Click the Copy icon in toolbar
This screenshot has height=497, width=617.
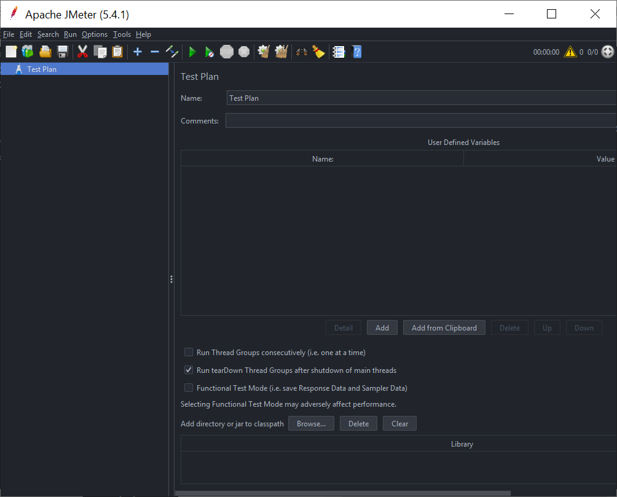click(x=100, y=52)
